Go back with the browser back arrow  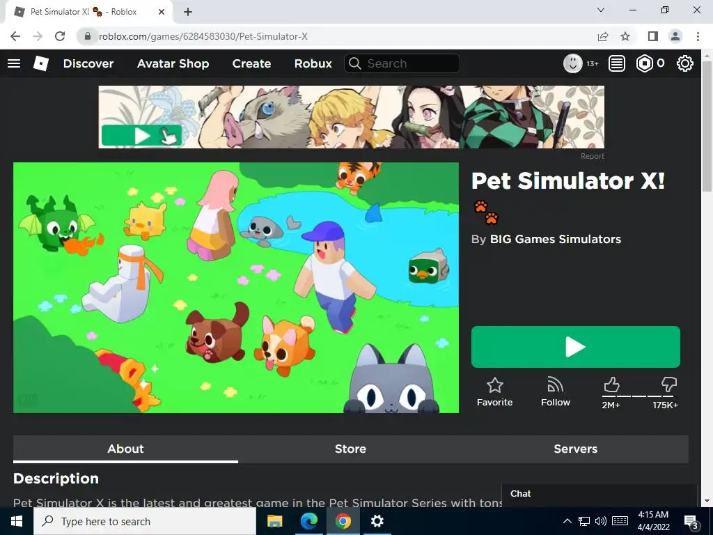tap(15, 36)
